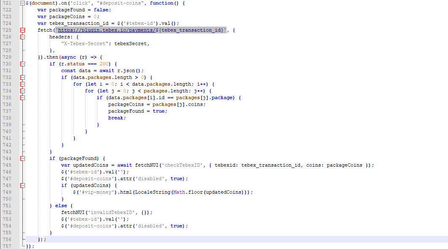Click the word 'function' on line 721
This screenshot has height=249, width=448.
[x=162, y=3]
